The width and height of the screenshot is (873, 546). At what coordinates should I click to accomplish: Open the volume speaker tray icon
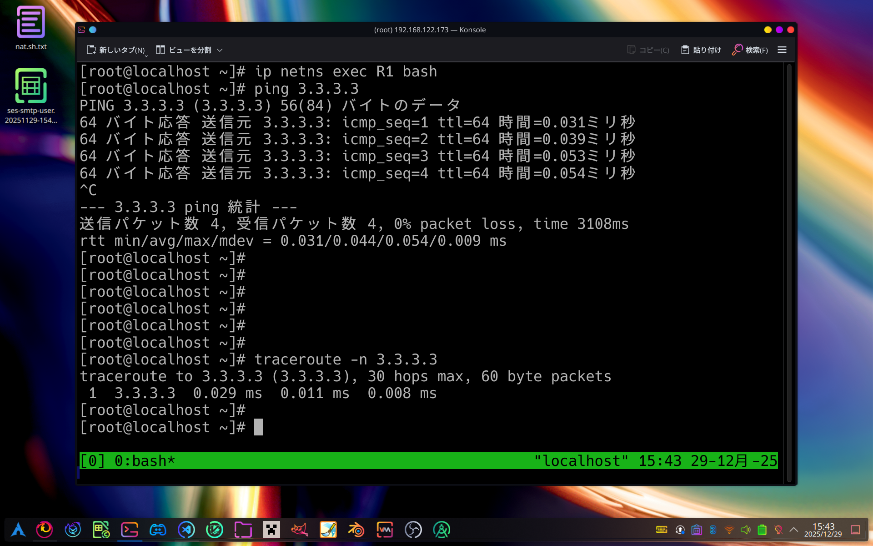pyautogui.click(x=746, y=530)
